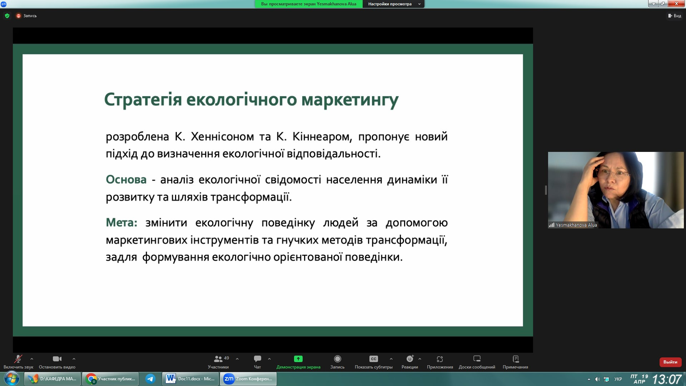
Task: Switch to Doc11.docx Word taskbar item
Action: (x=190, y=378)
